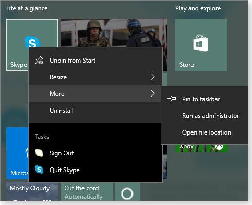252x205 pixels.
Task: Click the Tasks section heading
Action: (42, 137)
